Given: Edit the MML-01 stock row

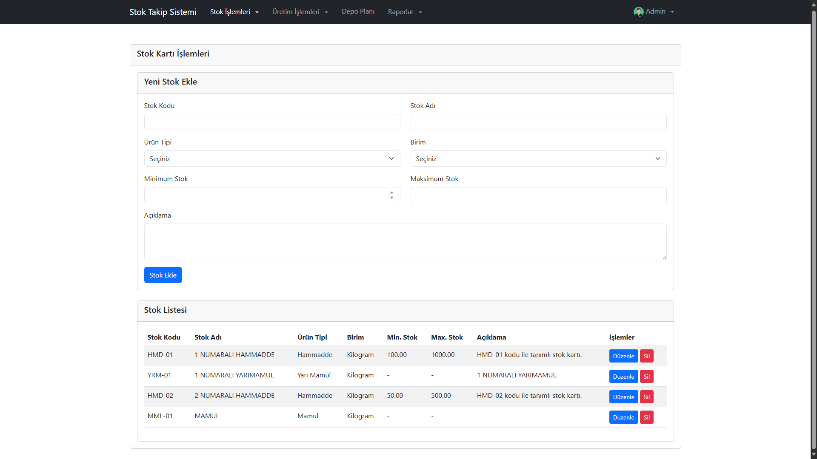Looking at the screenshot, I should (x=623, y=417).
